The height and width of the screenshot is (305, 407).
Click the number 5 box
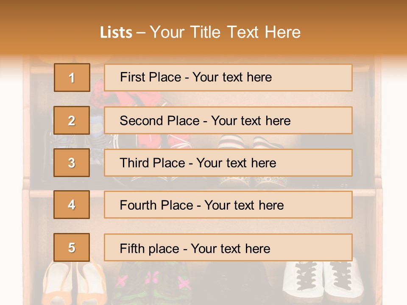[x=72, y=247]
